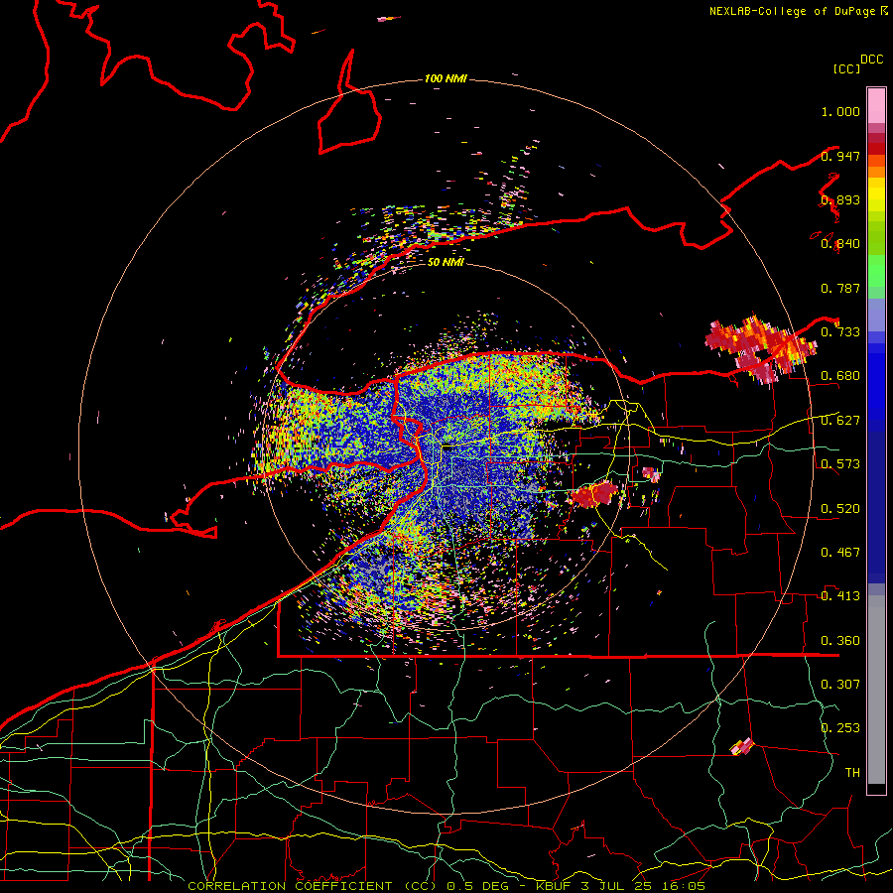Click the 1.000 value on the color scale

point(840,111)
